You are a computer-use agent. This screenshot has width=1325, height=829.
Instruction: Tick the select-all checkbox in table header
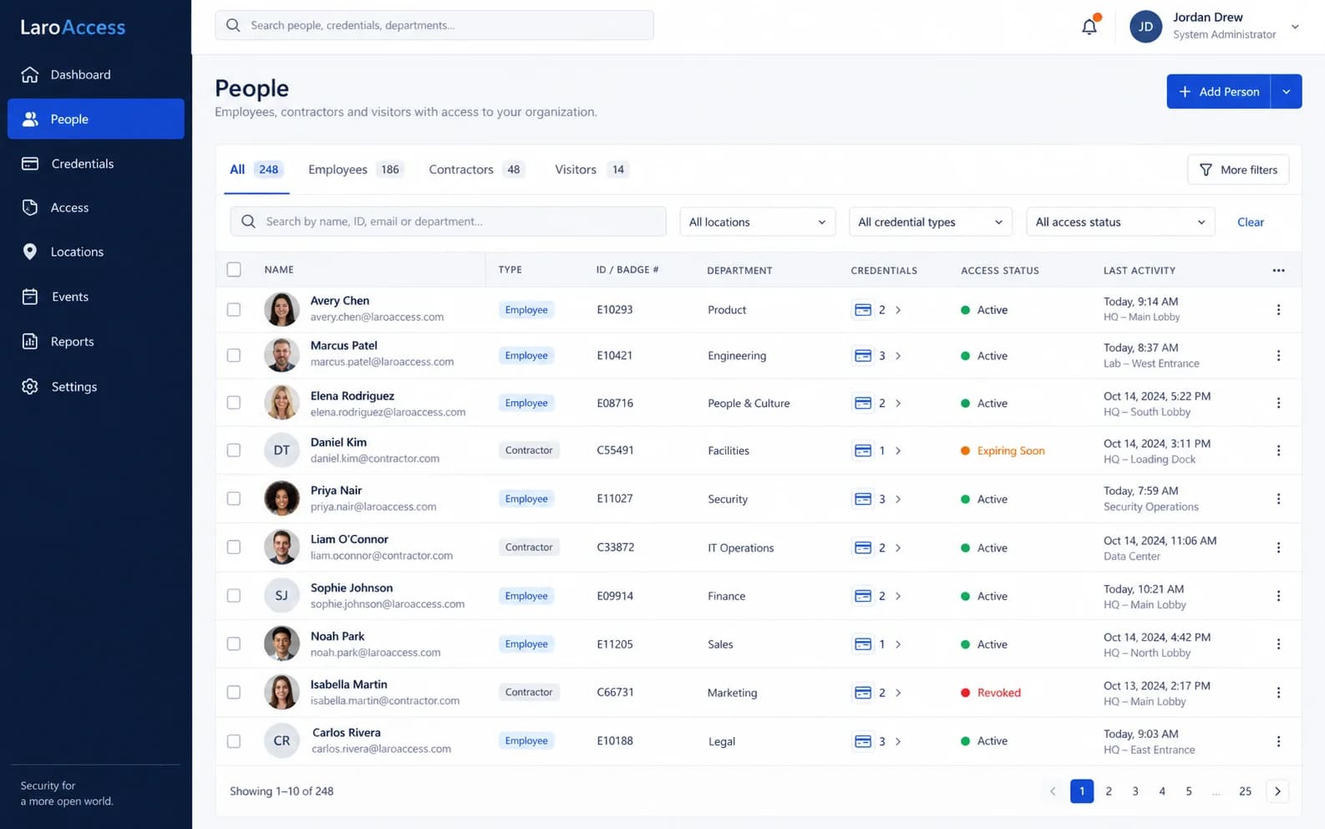(234, 270)
